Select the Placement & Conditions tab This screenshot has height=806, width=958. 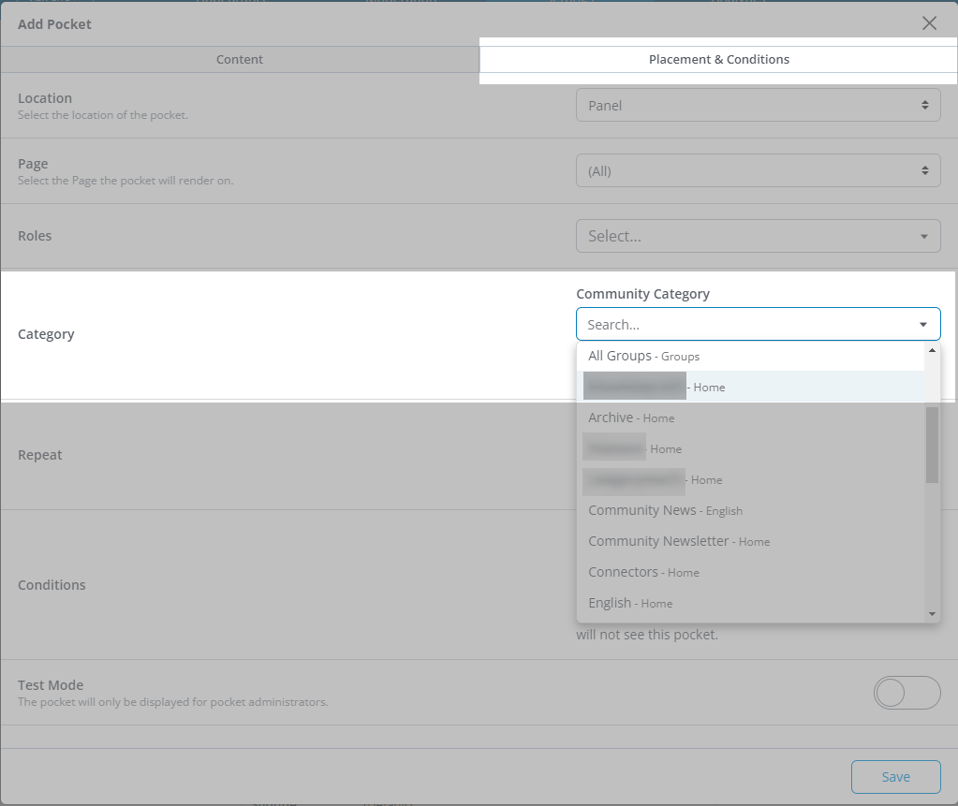[718, 60]
